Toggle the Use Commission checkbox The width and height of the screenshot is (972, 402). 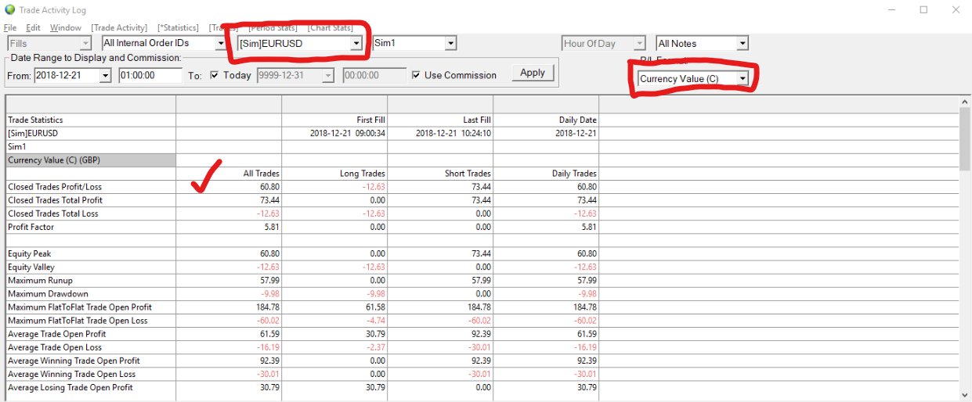click(417, 75)
